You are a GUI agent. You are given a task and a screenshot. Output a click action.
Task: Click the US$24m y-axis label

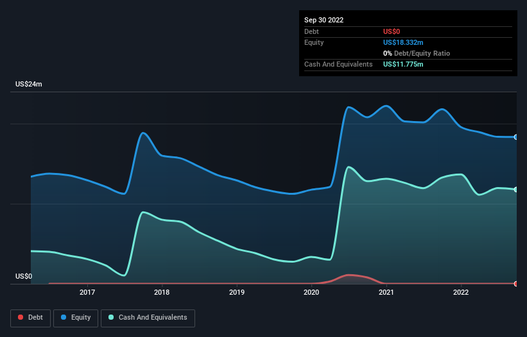click(x=29, y=84)
